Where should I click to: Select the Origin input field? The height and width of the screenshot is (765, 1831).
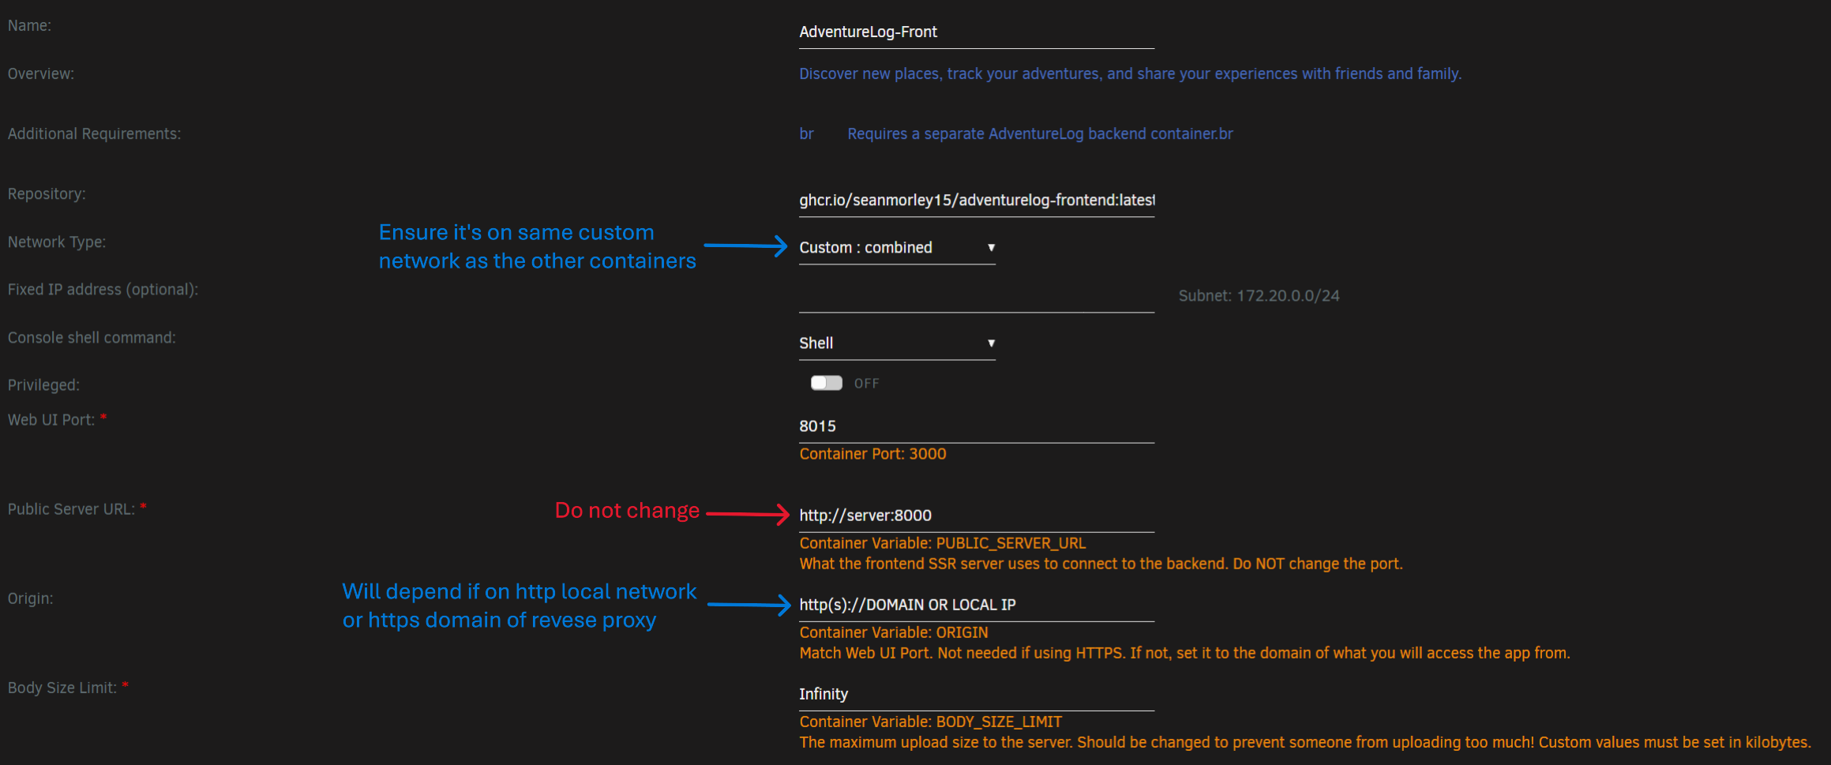click(x=975, y=605)
